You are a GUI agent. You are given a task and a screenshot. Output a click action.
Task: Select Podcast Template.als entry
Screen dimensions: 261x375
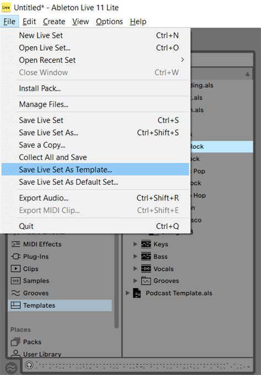(179, 293)
